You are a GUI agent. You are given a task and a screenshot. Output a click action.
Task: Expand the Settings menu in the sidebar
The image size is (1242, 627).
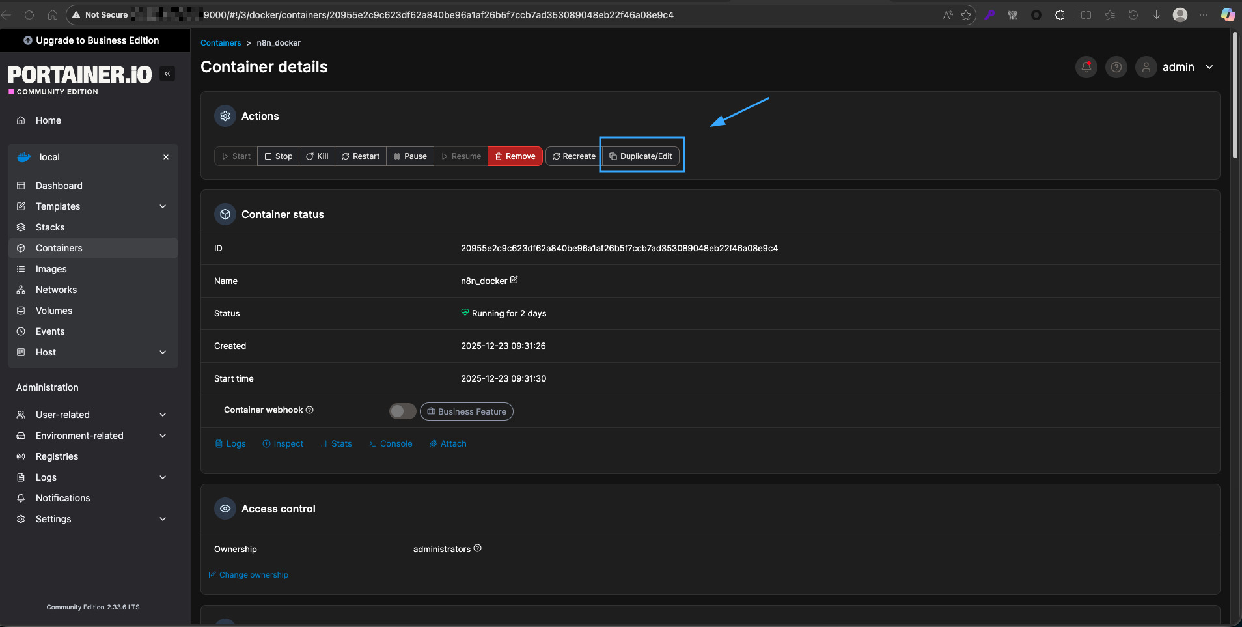163,519
